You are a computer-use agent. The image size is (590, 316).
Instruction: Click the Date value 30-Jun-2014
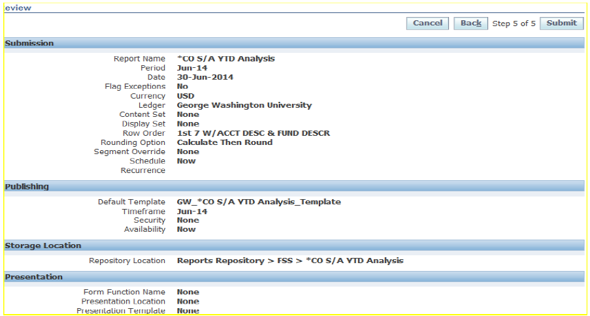[x=205, y=78]
